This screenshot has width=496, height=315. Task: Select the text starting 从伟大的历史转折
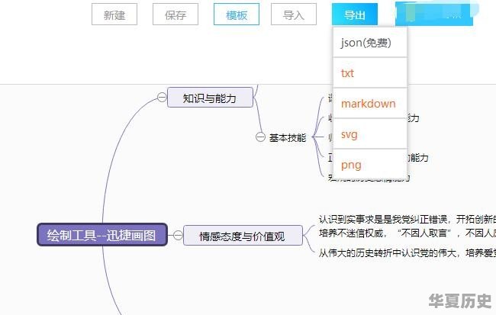pos(407,252)
